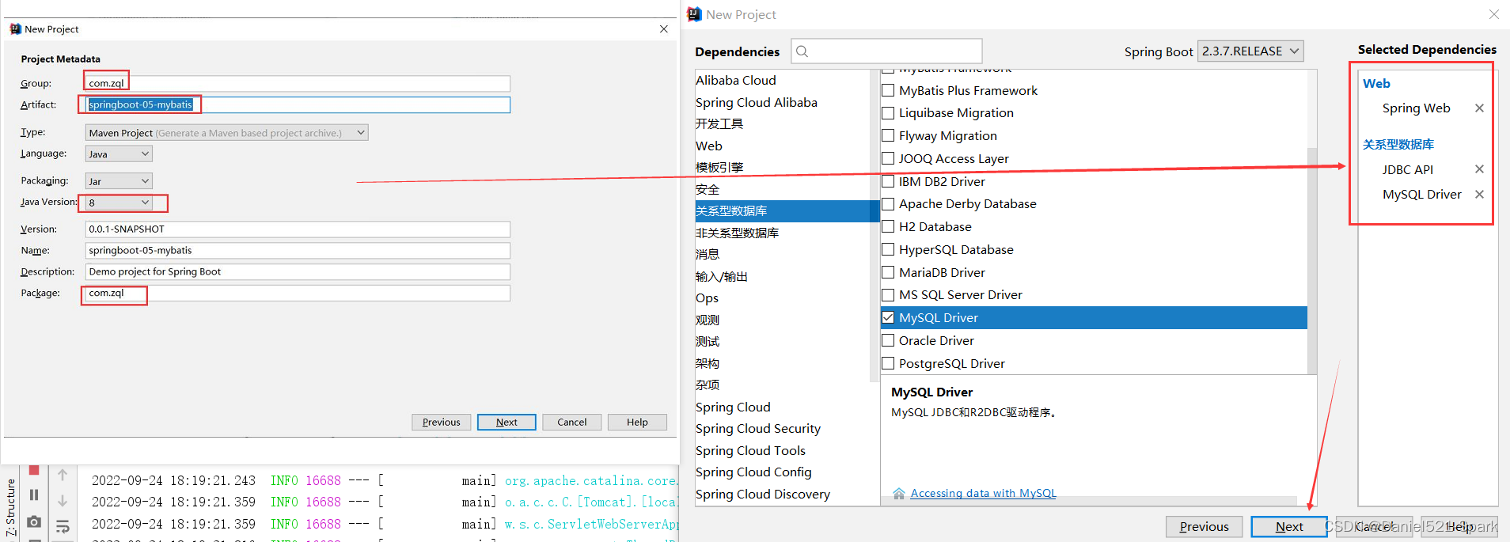Image resolution: width=1510 pixels, height=542 pixels.
Task: Close the left New Project dialog
Action: (x=664, y=29)
